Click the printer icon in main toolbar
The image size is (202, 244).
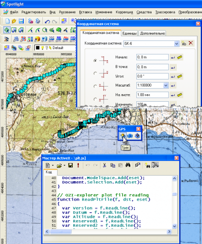click(38, 21)
